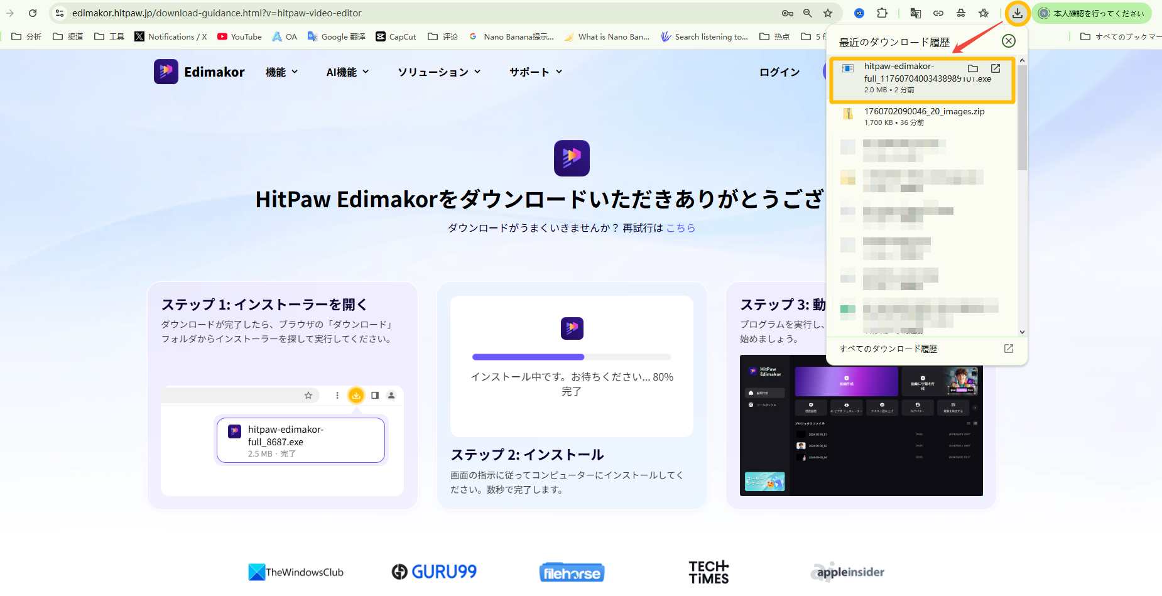Open the AI機能 dropdown chevron
This screenshot has width=1162, height=596.
coord(347,72)
